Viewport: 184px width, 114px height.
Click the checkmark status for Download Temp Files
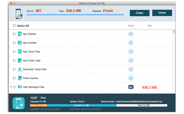click(x=131, y=69)
